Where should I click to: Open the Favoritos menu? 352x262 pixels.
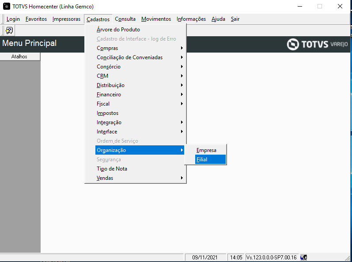pyautogui.click(x=36, y=19)
